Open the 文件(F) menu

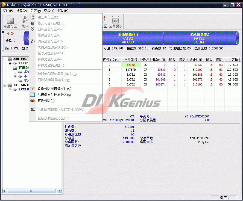8,11
